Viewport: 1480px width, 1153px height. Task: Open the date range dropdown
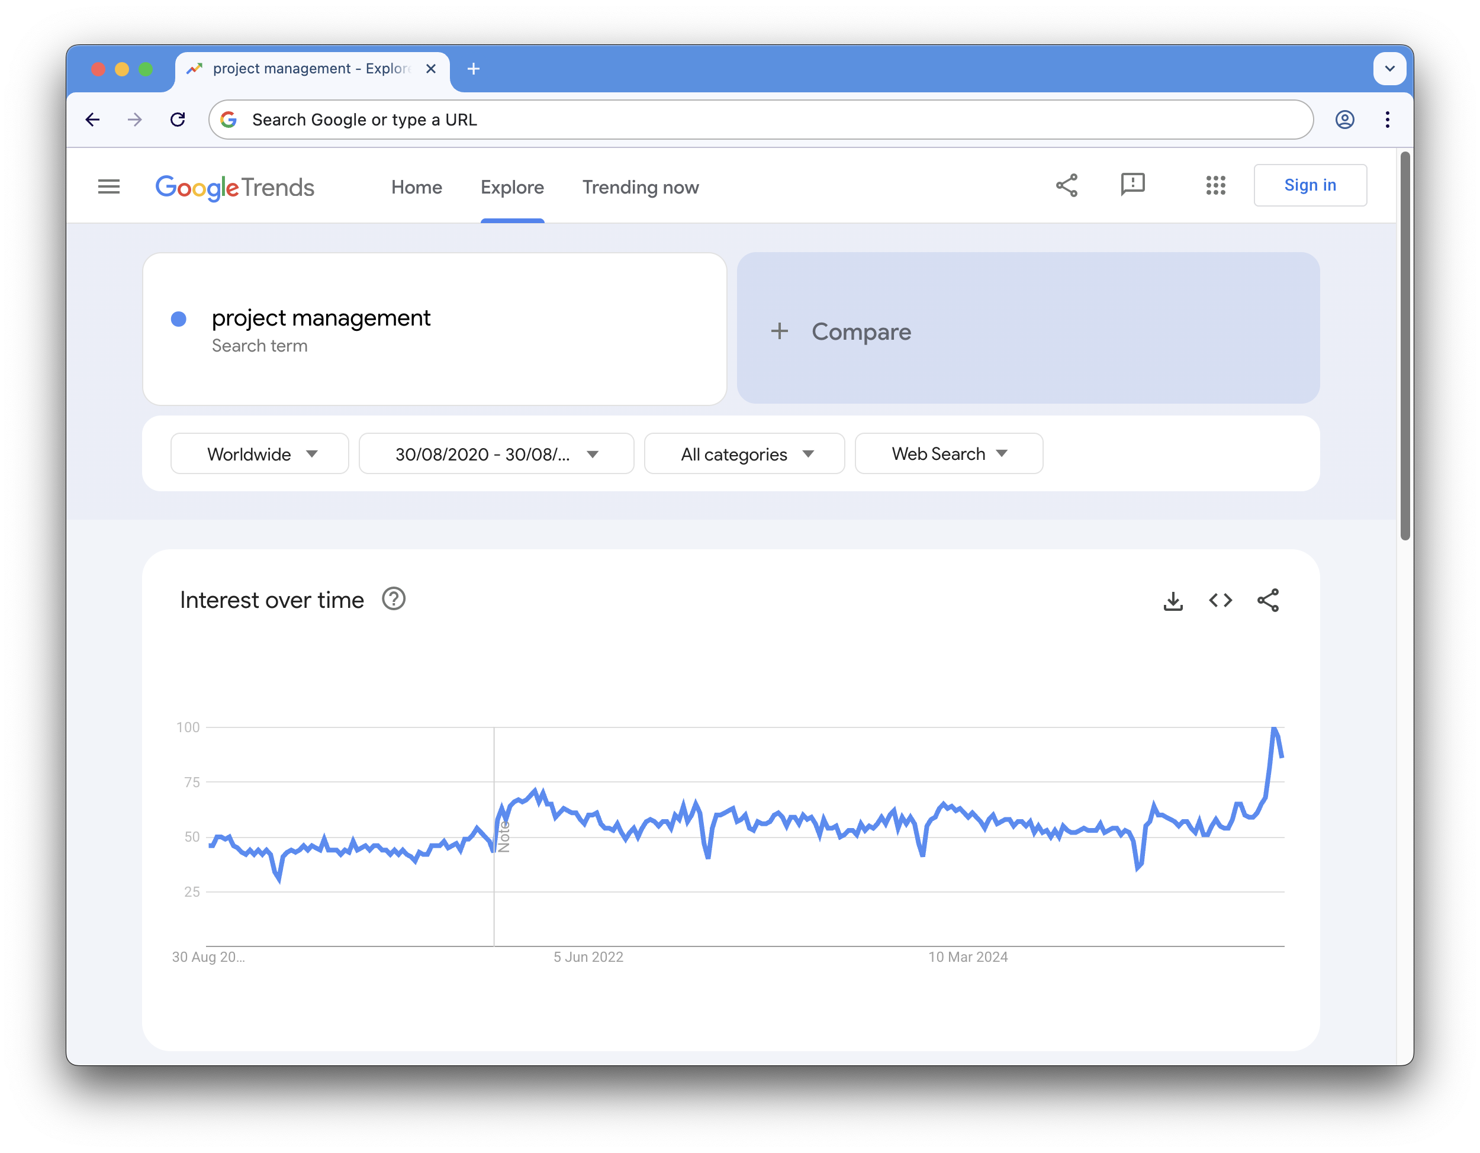pyautogui.click(x=496, y=454)
